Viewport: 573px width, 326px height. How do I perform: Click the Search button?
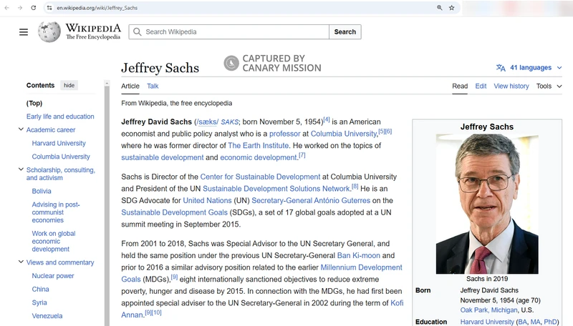coord(345,31)
